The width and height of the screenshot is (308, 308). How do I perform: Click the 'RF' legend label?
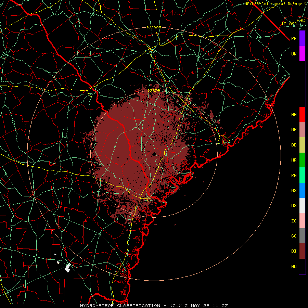point(294,39)
